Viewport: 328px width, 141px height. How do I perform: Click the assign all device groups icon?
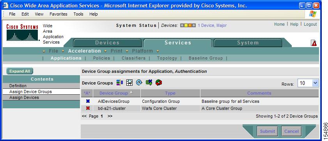(x=149, y=83)
